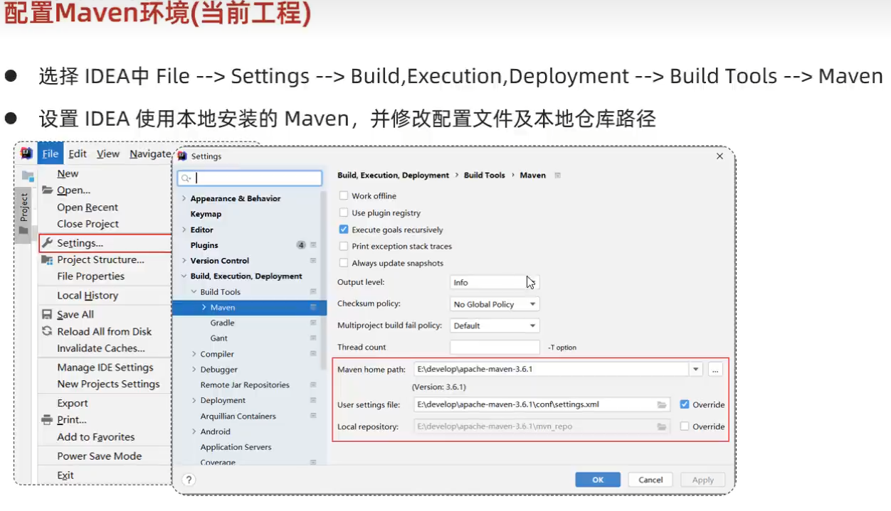Viewport: 891px width, 511px height.
Task: Uncheck Execute goals recursively
Action: pos(344,230)
